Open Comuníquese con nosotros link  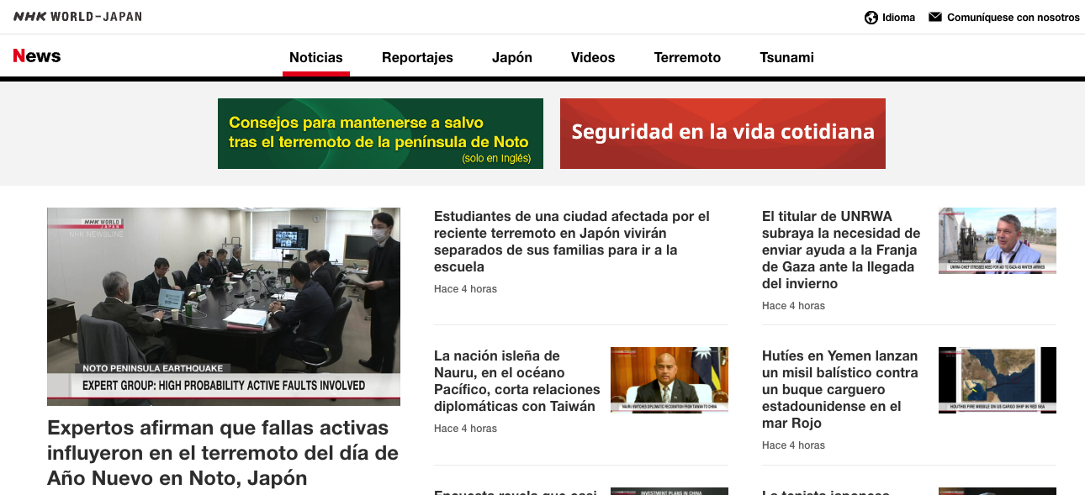1004,18
